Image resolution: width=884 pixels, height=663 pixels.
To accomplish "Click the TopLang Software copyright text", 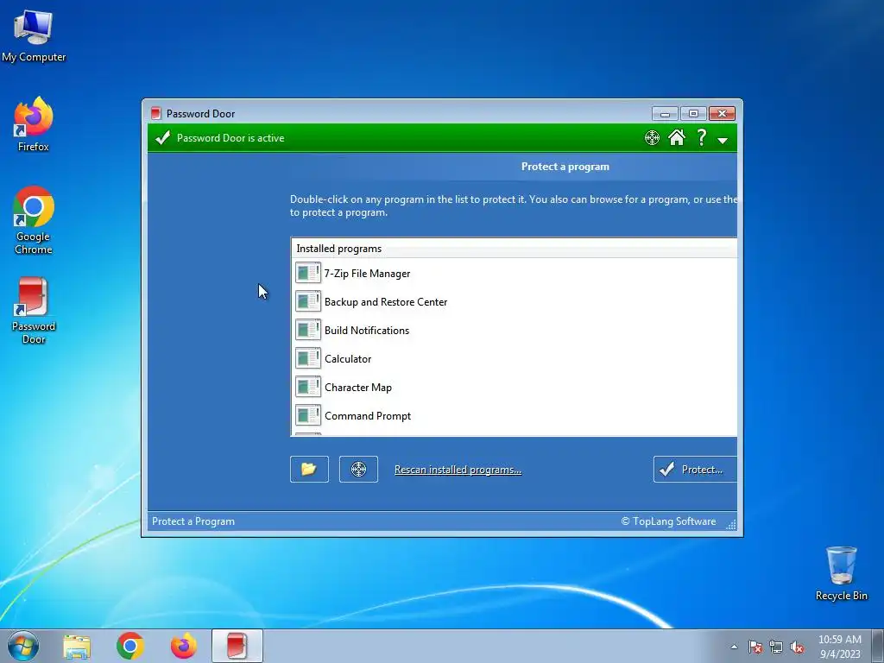I will click(x=669, y=521).
